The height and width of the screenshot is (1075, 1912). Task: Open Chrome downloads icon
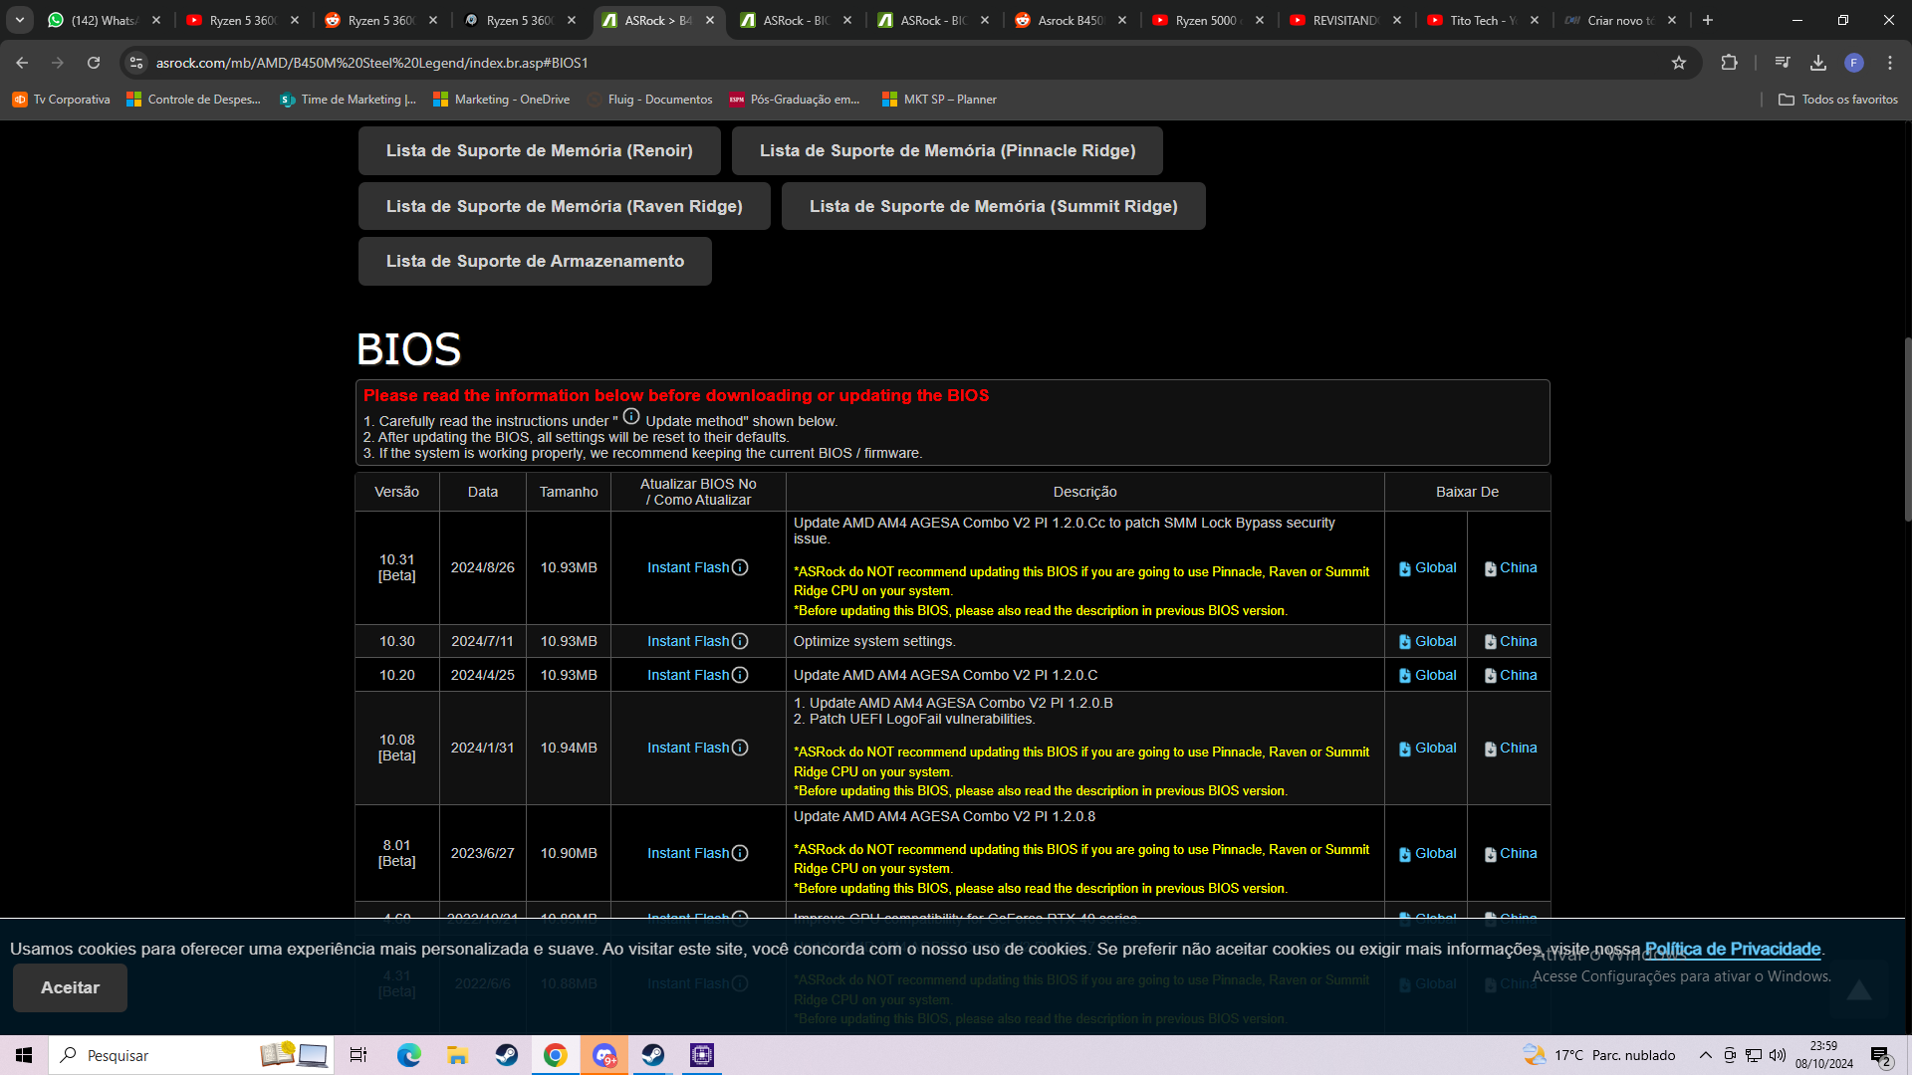click(1818, 63)
